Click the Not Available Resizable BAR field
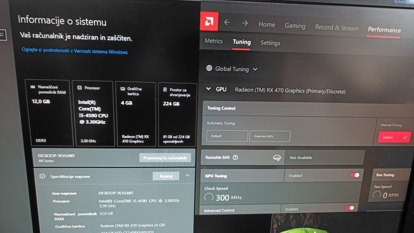 (x=325, y=158)
